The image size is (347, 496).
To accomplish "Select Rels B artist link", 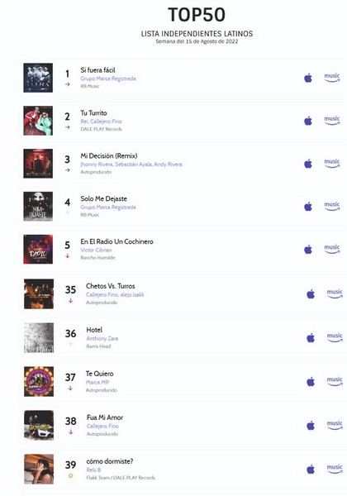I will click(x=93, y=470).
